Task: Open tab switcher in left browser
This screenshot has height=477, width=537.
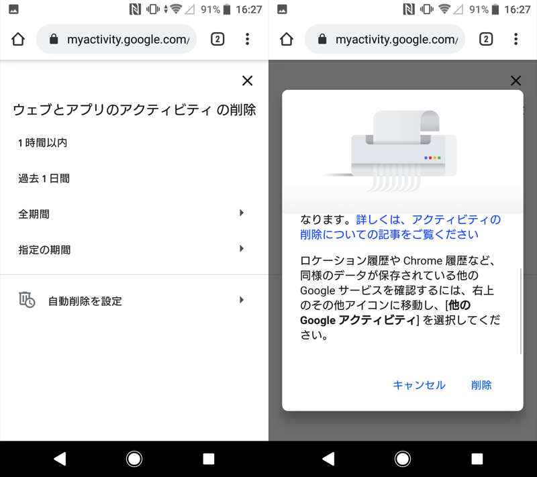Action: [x=217, y=40]
